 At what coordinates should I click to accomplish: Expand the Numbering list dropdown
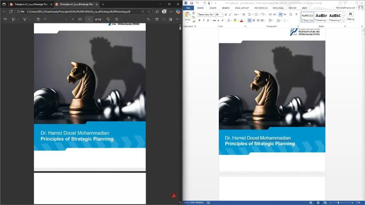click(x=259, y=15)
